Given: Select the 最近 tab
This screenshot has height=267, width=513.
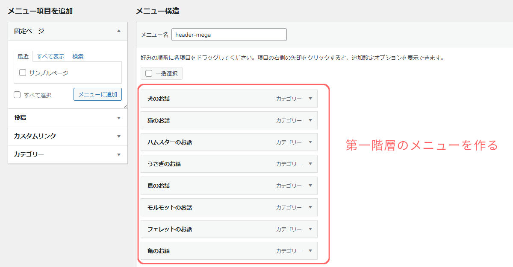Looking at the screenshot, I should (23, 56).
